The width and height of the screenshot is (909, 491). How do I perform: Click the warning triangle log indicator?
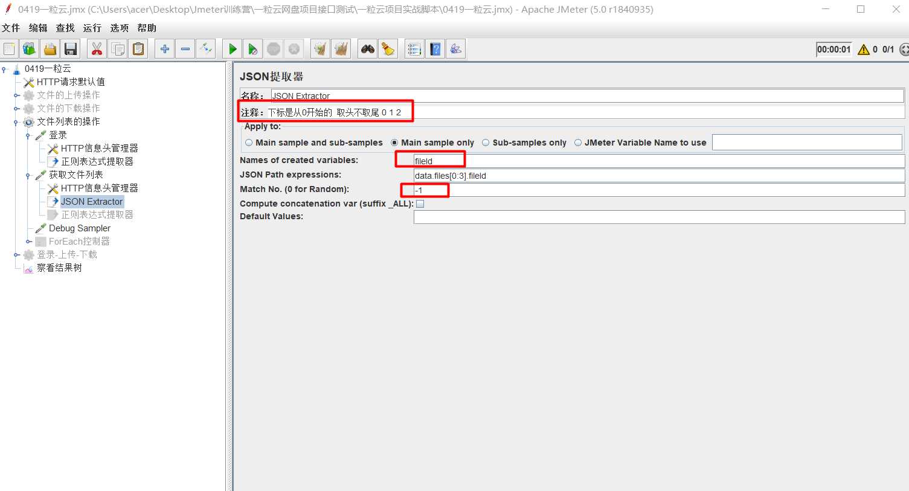(x=864, y=50)
